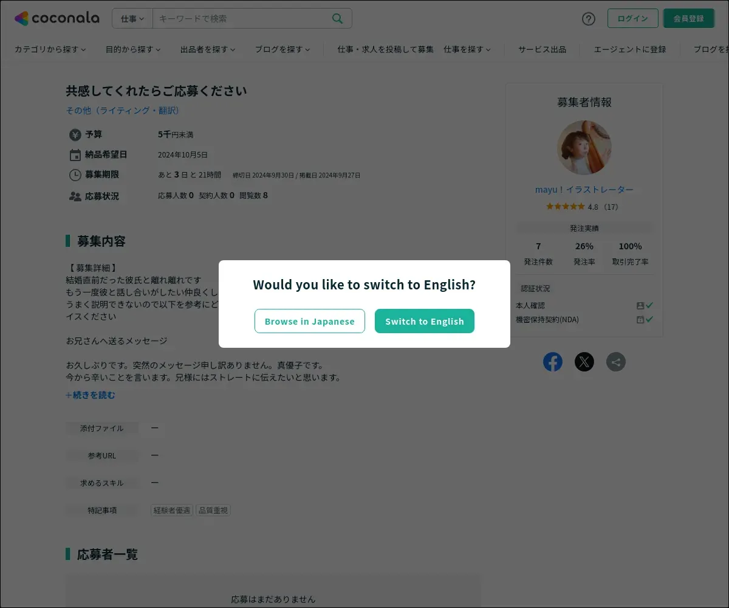The image size is (729, 608).
Task: Click the clock deadline icon
Action: [75, 174]
